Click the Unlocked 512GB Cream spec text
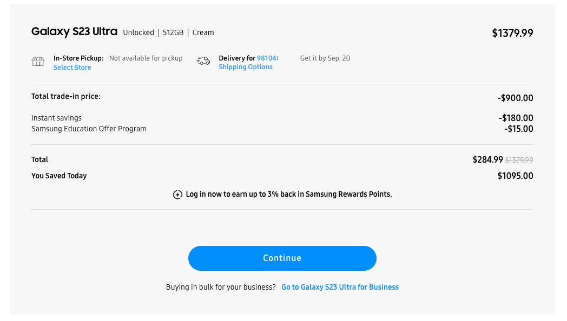567x321 pixels. tap(168, 32)
